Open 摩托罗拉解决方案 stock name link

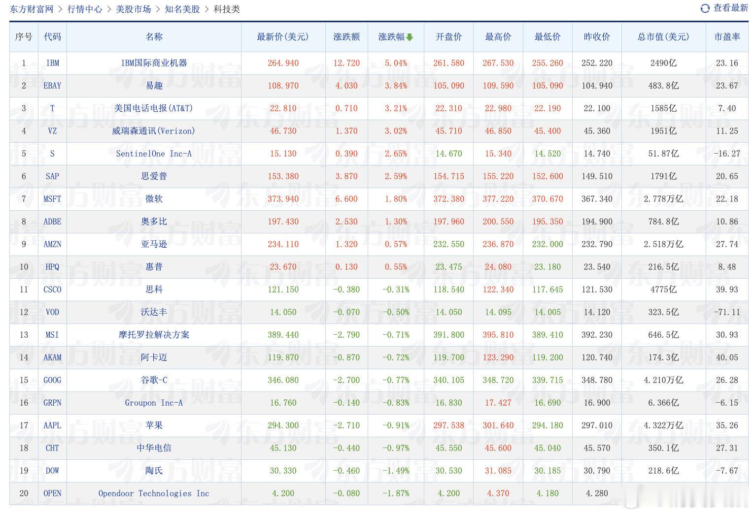(x=154, y=335)
